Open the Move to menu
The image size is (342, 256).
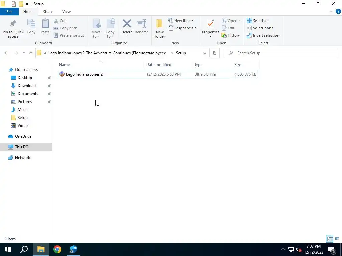96,29
